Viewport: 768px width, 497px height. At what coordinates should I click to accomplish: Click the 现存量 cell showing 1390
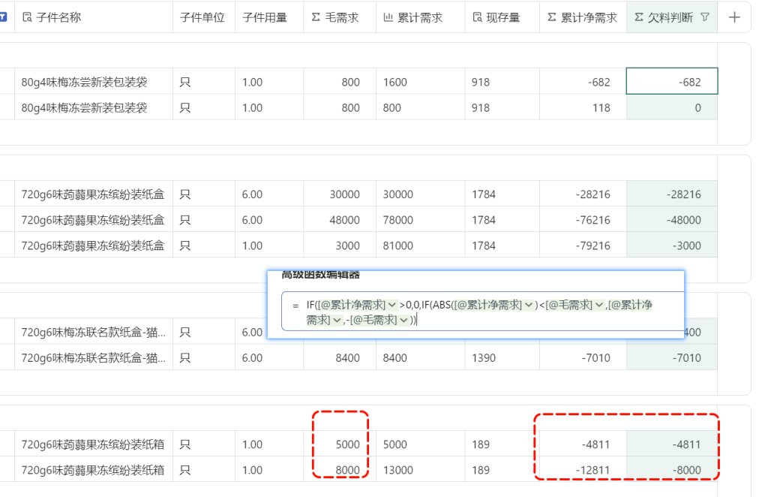tap(502, 357)
